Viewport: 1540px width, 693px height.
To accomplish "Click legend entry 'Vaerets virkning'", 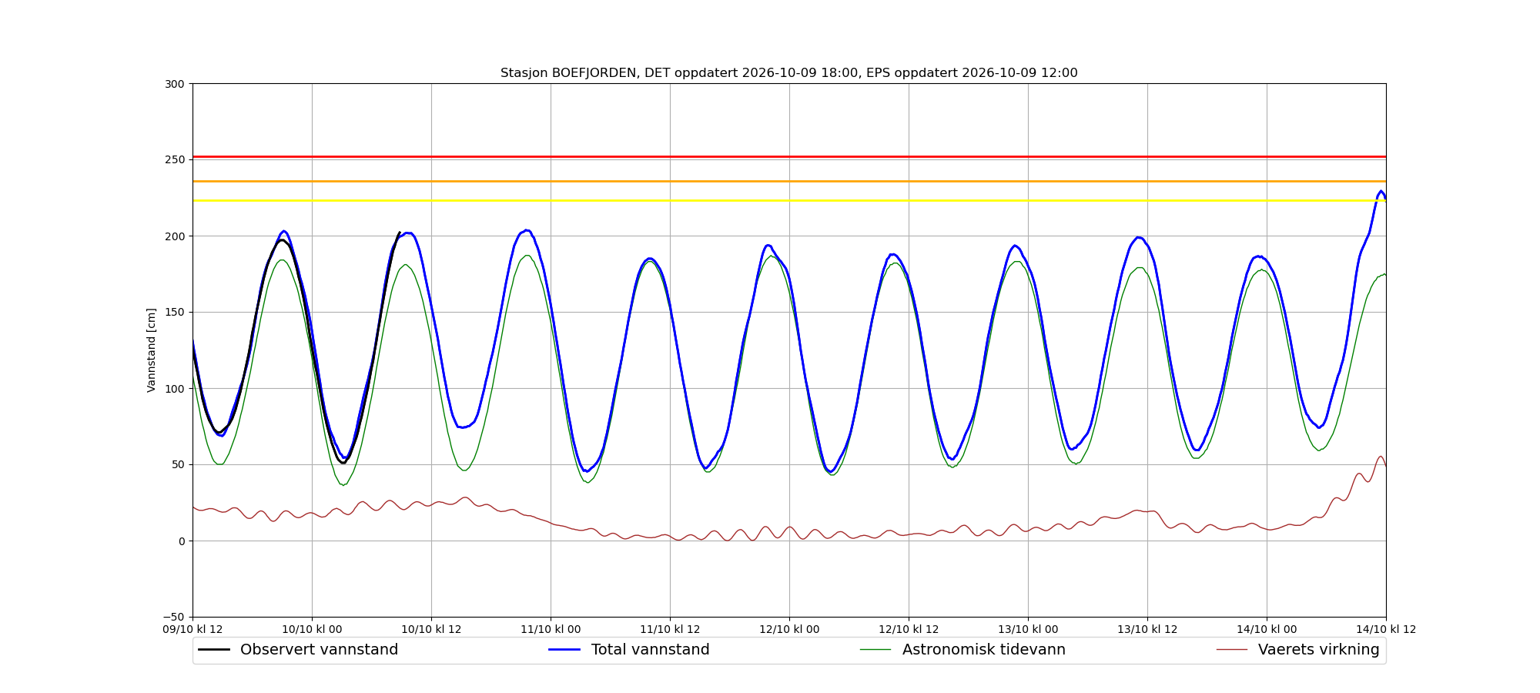I will 1318,650.
